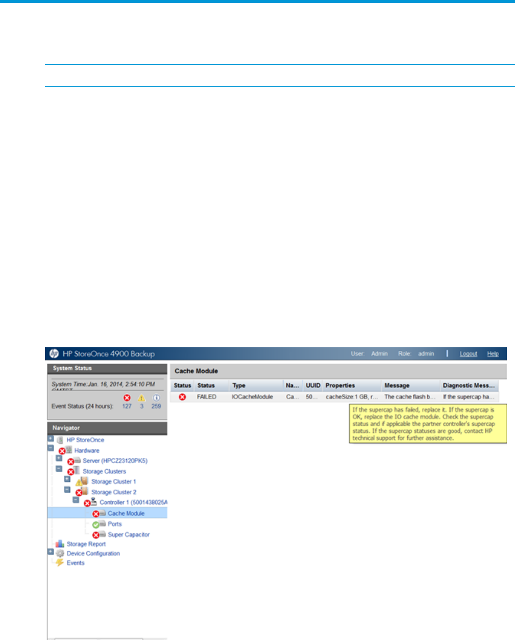Click the Na... column header
Screen dimensions: 515x640
(293, 386)
